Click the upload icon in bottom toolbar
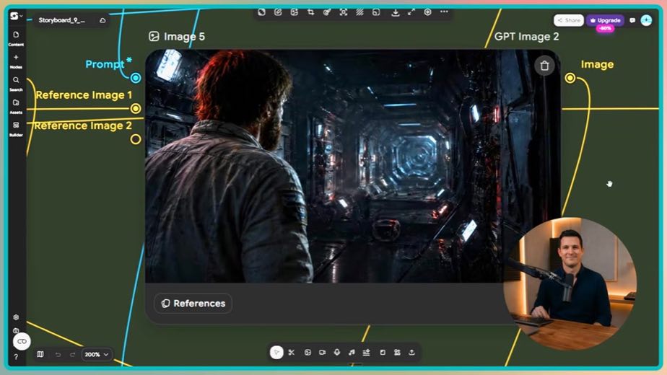Image resolution: width=667 pixels, height=375 pixels. [411, 352]
